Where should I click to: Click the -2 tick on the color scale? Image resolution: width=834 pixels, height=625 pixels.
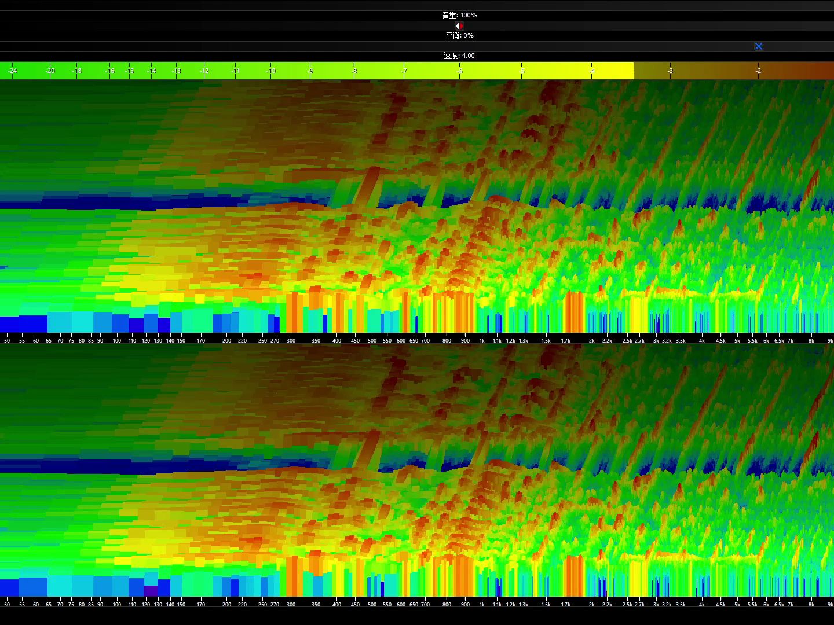point(758,71)
